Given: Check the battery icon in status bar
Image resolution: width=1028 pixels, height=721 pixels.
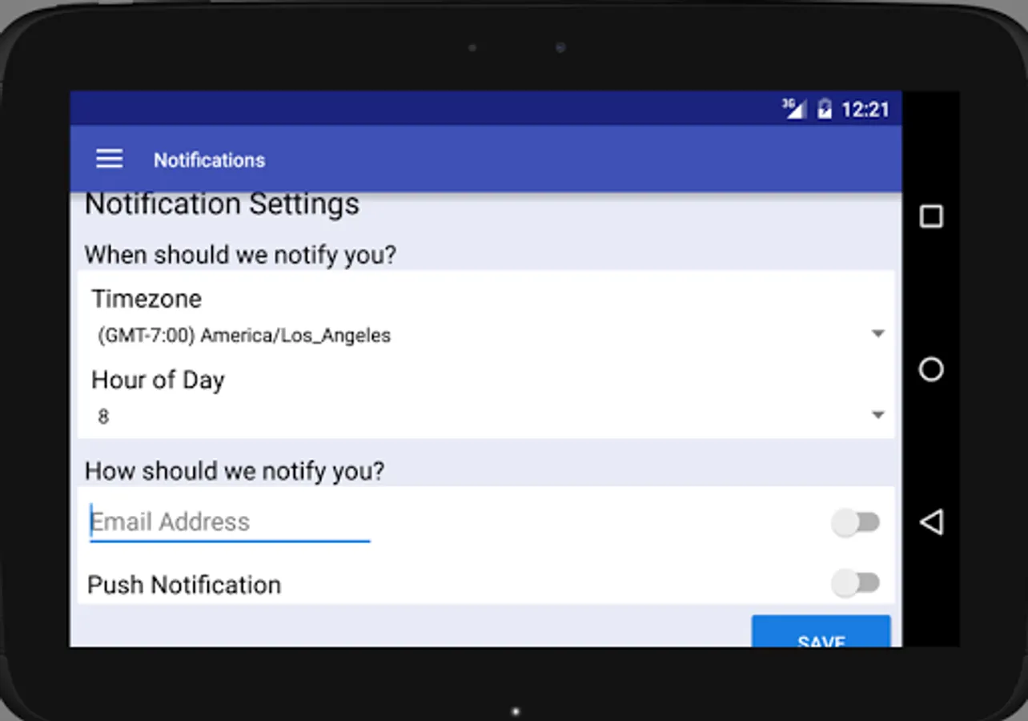Looking at the screenshot, I should 825,110.
